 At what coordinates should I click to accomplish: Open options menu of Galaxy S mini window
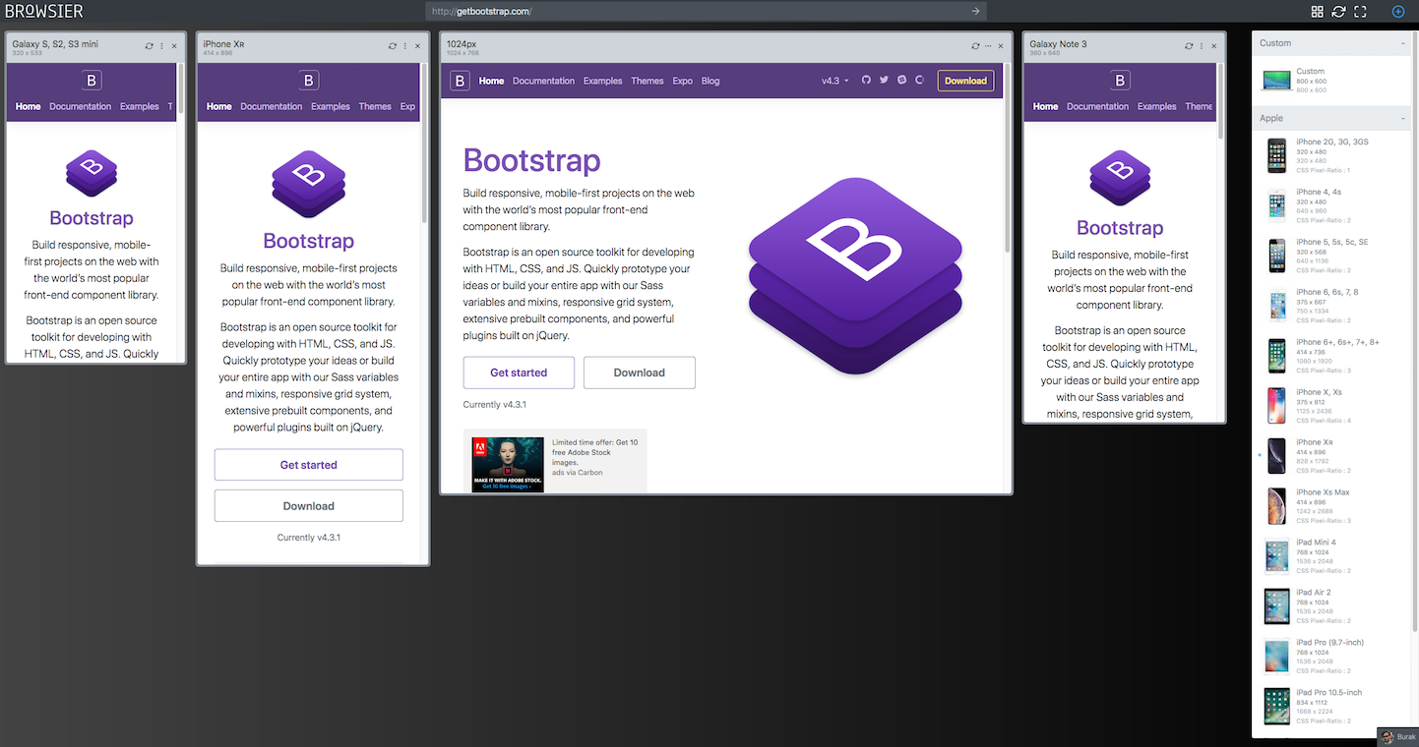coord(162,46)
